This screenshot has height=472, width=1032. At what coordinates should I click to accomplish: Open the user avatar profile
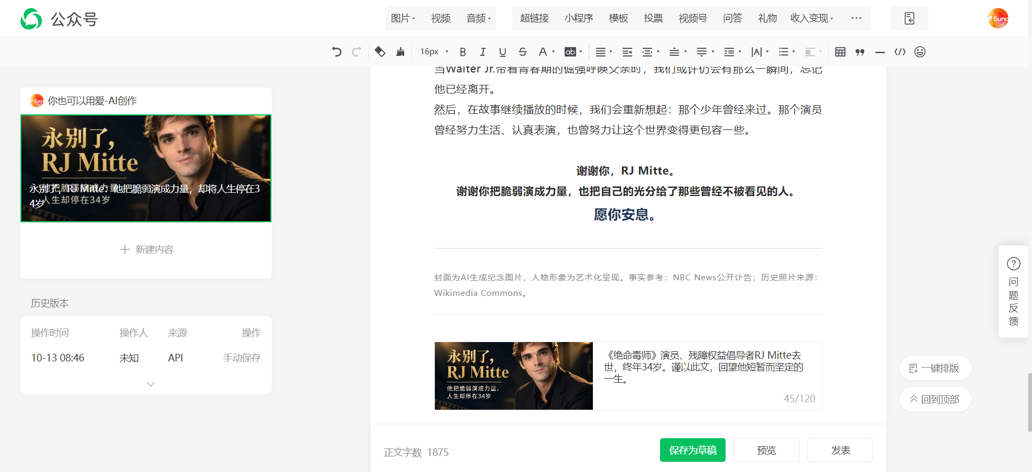tap(998, 18)
